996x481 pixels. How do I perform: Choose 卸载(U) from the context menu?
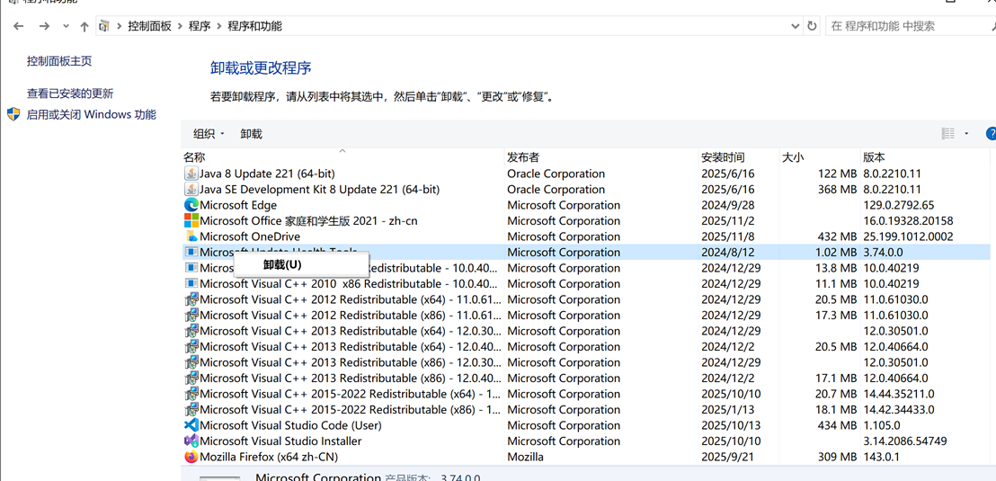pyautogui.click(x=302, y=264)
